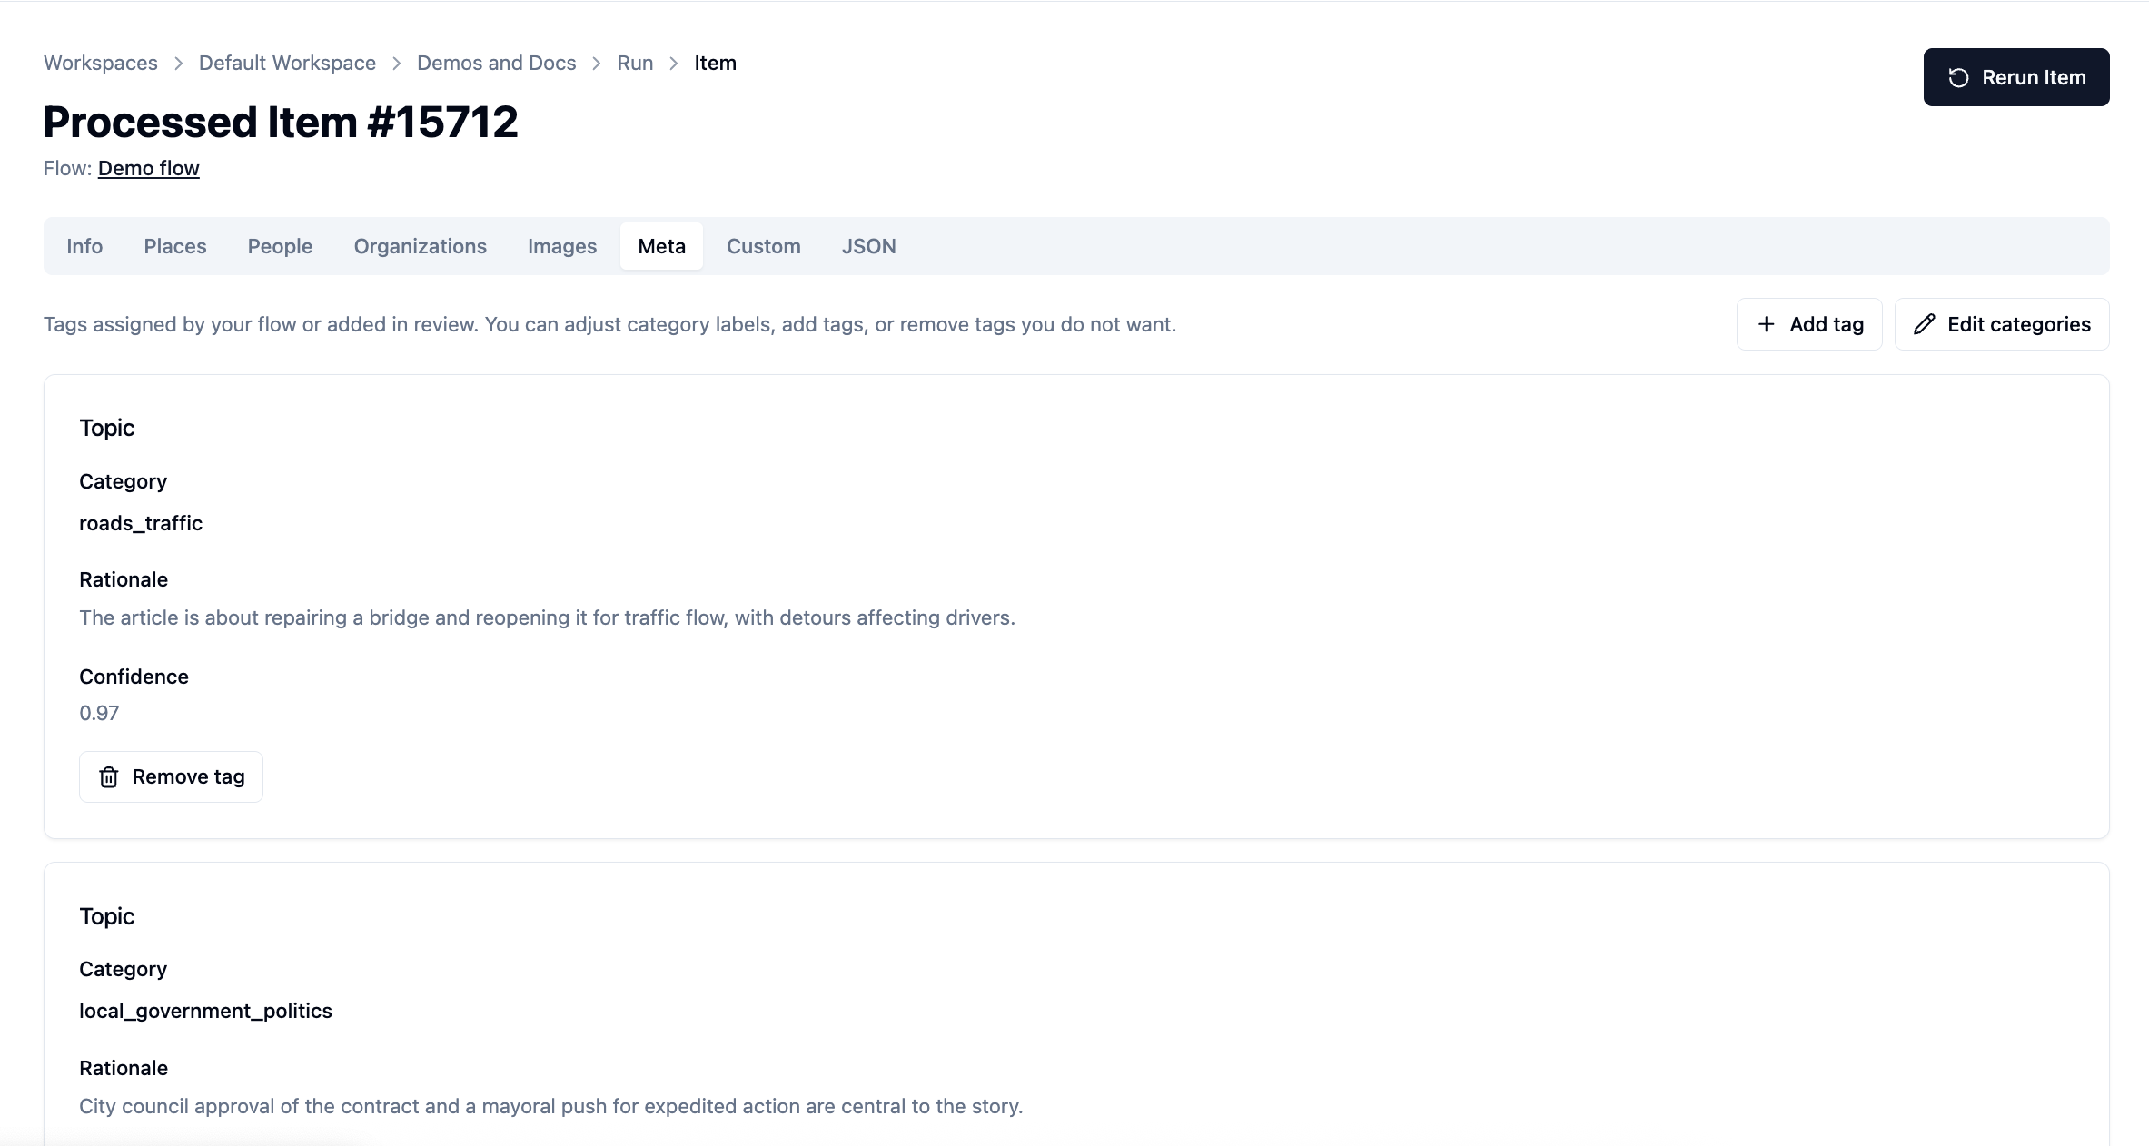Click the city council rationale text

tap(550, 1107)
